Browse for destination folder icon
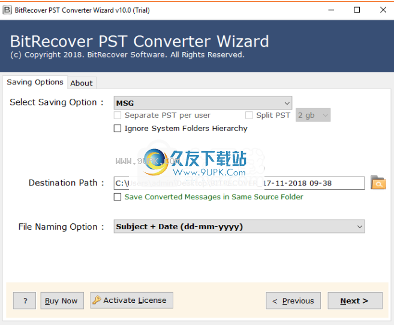 [378, 183]
